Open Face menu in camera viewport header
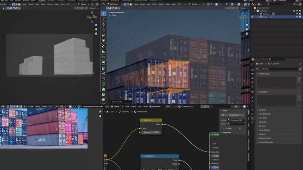The height and width of the screenshot is (170, 303). click(x=174, y=4)
